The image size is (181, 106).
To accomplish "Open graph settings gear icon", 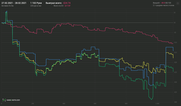I will (178, 3).
